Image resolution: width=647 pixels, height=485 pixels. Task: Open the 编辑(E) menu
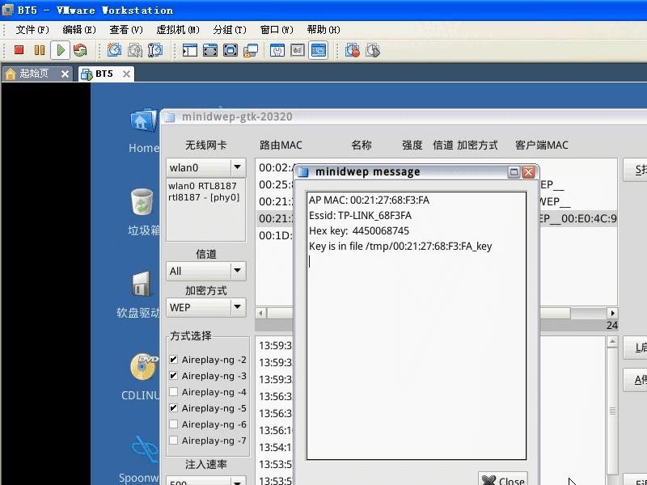(x=78, y=30)
